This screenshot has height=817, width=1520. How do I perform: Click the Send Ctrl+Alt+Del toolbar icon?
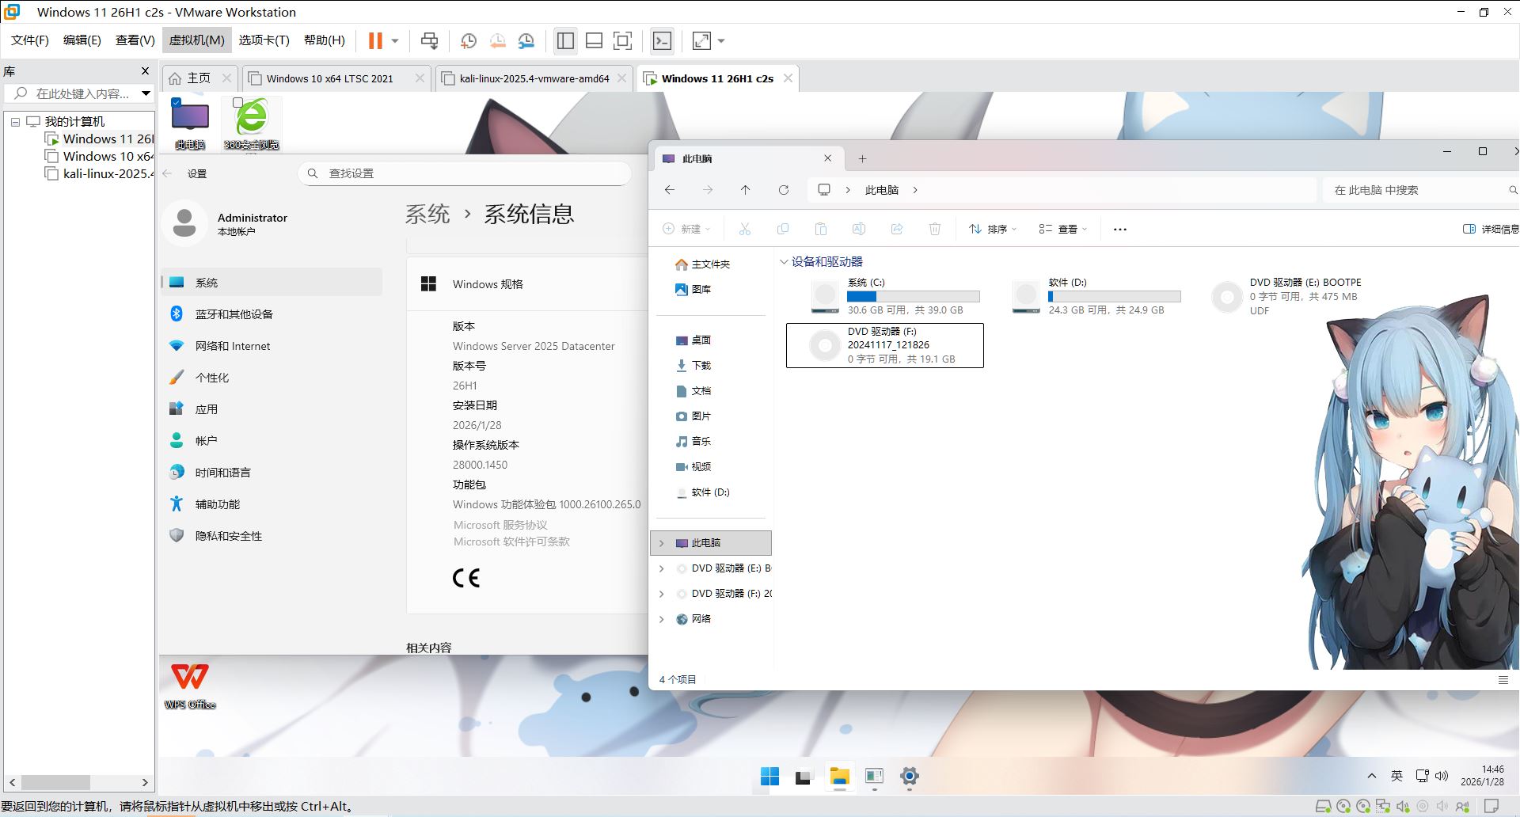[429, 41]
